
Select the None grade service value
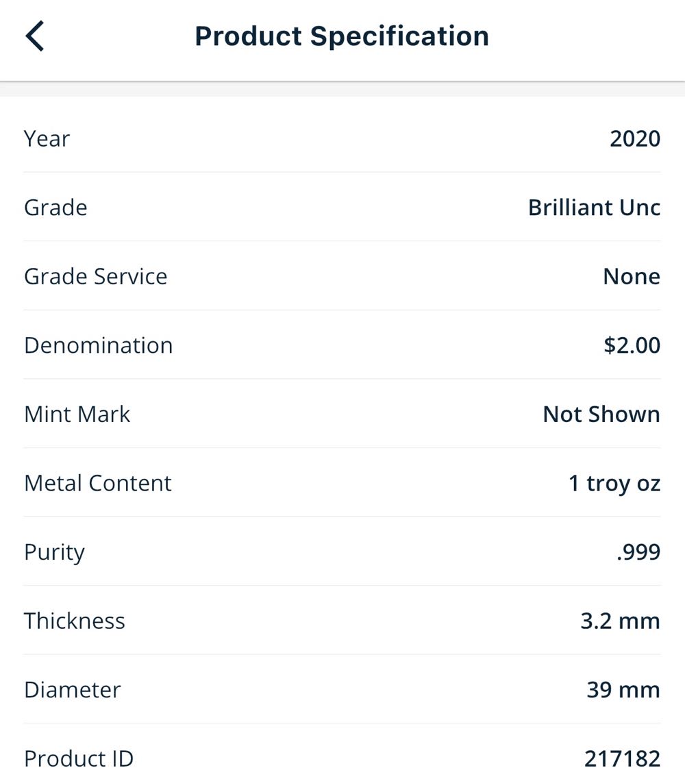tap(632, 276)
